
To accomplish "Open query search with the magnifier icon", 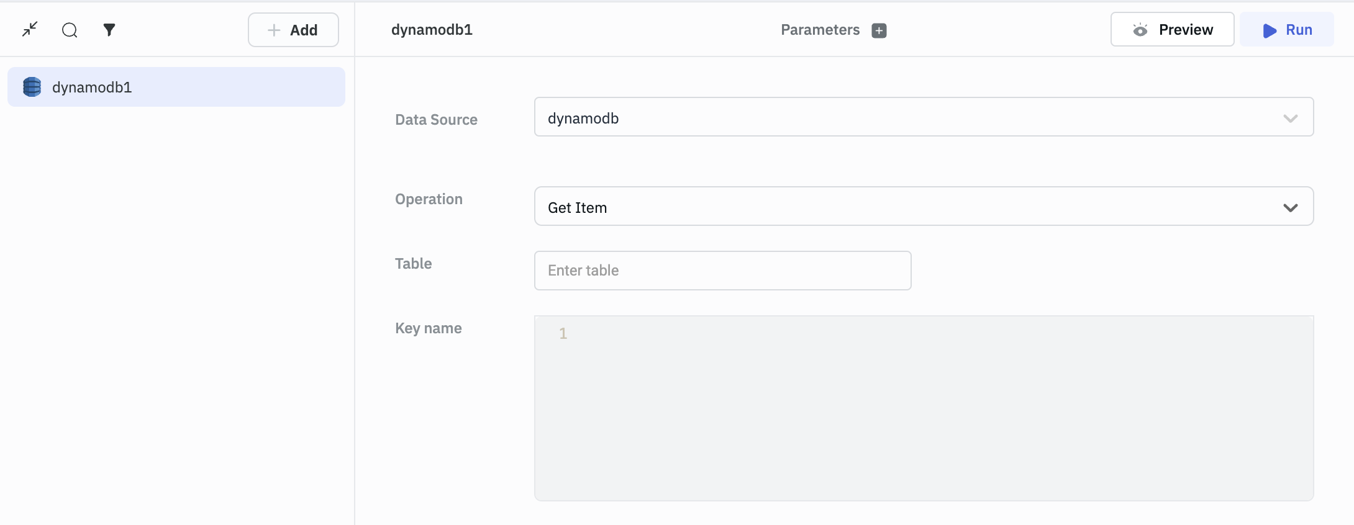I will click(x=70, y=30).
